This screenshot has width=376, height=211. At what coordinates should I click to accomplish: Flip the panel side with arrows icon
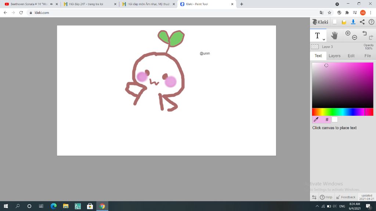click(314, 197)
